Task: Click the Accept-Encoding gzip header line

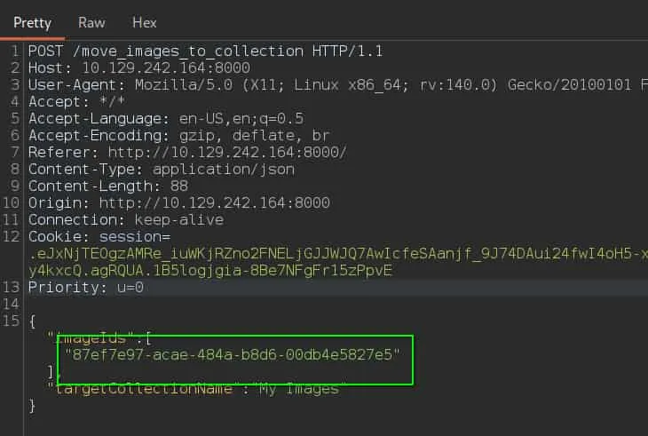Action: click(179, 136)
